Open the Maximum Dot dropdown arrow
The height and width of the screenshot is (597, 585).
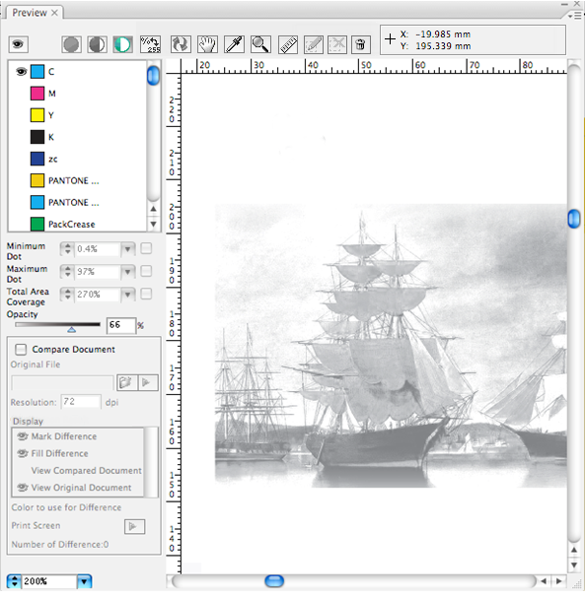pyautogui.click(x=128, y=272)
